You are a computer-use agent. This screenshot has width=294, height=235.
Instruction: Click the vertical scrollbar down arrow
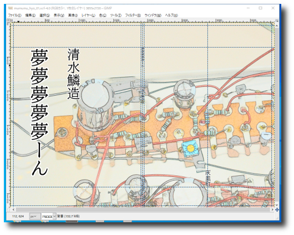point(277,205)
